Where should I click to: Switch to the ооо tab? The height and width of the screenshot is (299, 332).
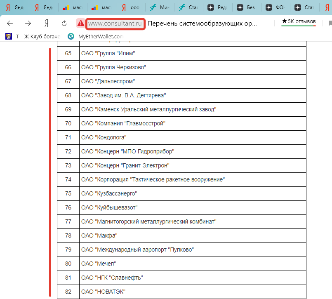(x=130, y=7)
